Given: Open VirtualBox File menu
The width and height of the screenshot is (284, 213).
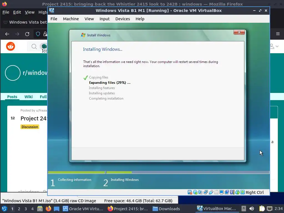Looking at the screenshot, I should (x=54, y=19).
